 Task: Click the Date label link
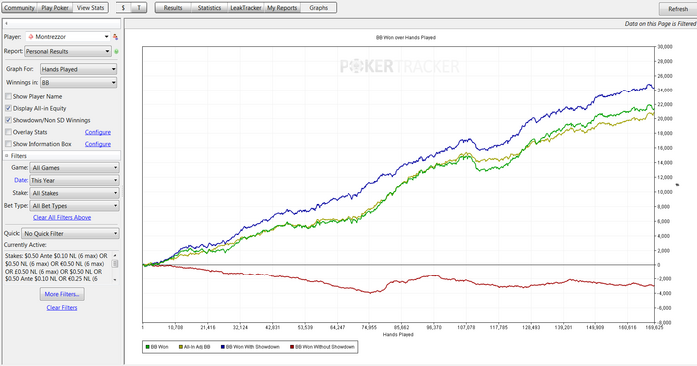pyautogui.click(x=21, y=180)
